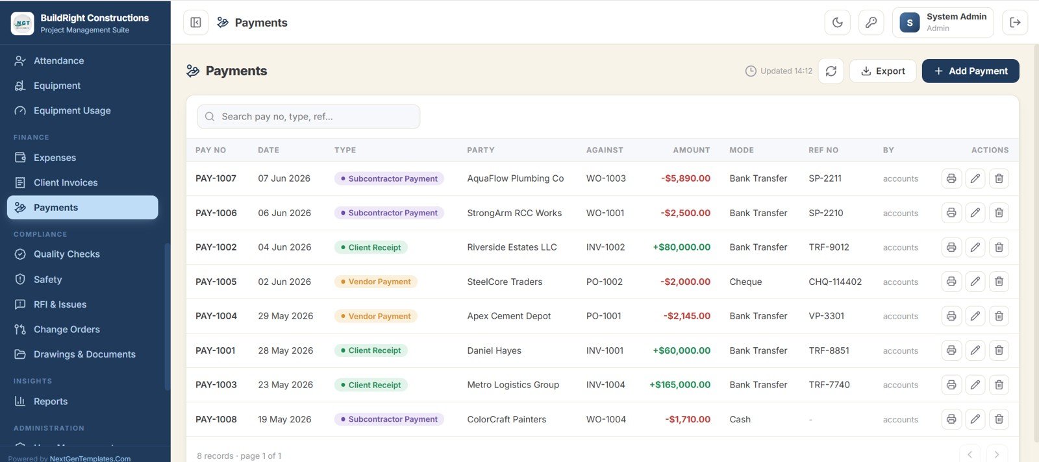Delete payment PAY-1004
Viewport: 1039px width, 462px height.
tap(999, 316)
